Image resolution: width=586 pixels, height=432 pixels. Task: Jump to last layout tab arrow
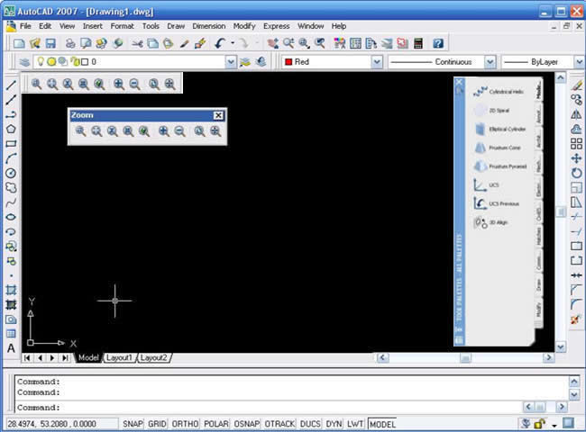(x=65, y=358)
